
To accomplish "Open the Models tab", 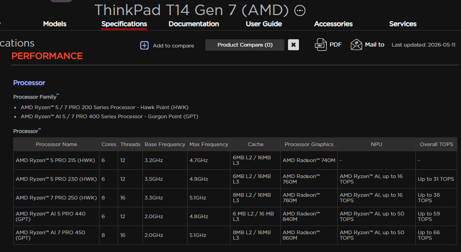I will pyautogui.click(x=55, y=24).
